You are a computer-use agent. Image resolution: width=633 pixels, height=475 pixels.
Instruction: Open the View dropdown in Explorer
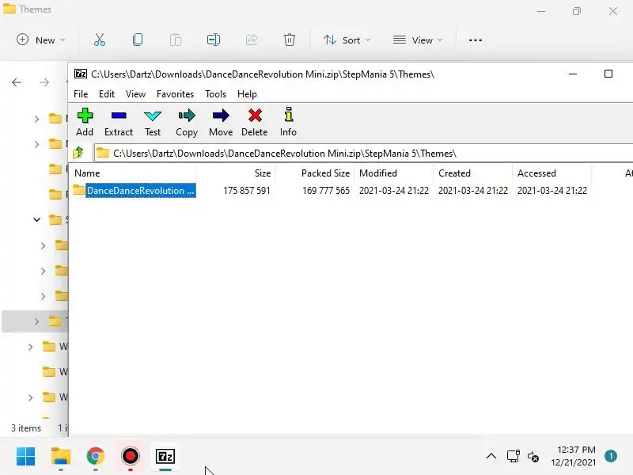[x=418, y=40]
